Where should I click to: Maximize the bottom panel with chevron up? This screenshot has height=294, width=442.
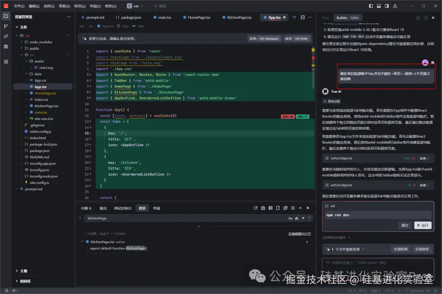(300, 208)
